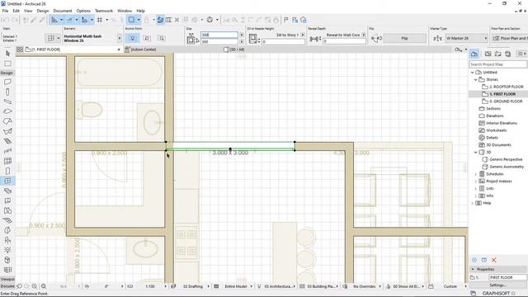Click the Undo icon in the toolbar

click(6, 20)
